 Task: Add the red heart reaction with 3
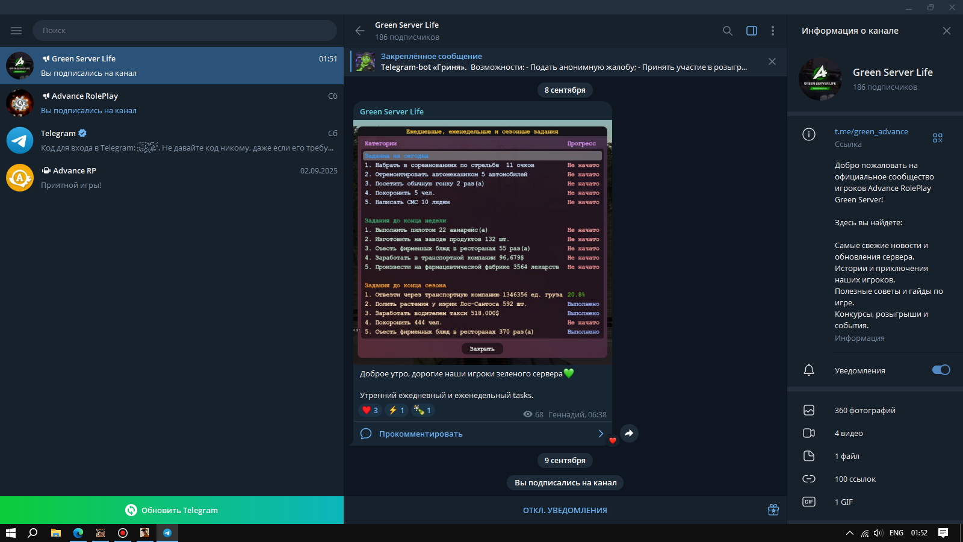pos(370,410)
